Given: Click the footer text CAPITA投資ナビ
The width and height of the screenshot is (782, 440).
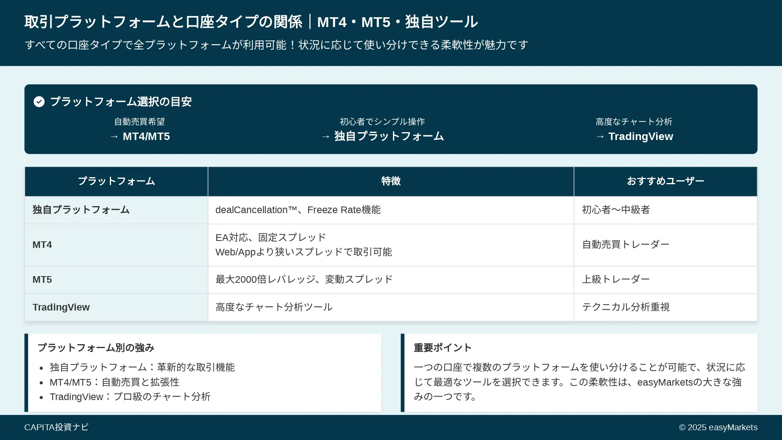Looking at the screenshot, I should pos(56,427).
